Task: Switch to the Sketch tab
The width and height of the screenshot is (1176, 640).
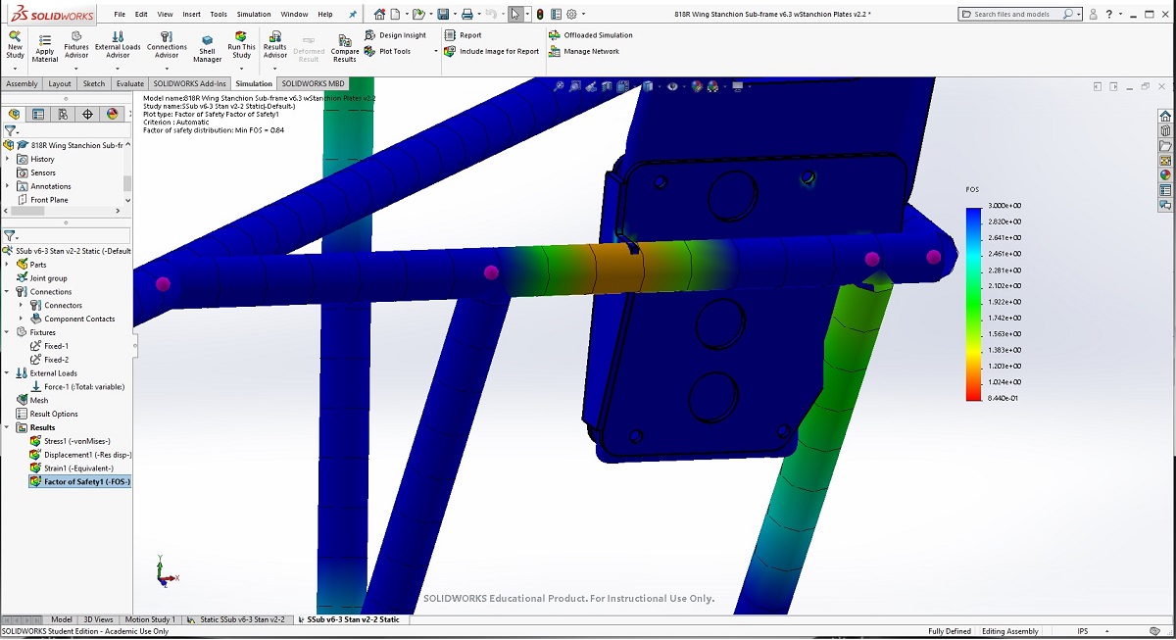Action: [94, 83]
